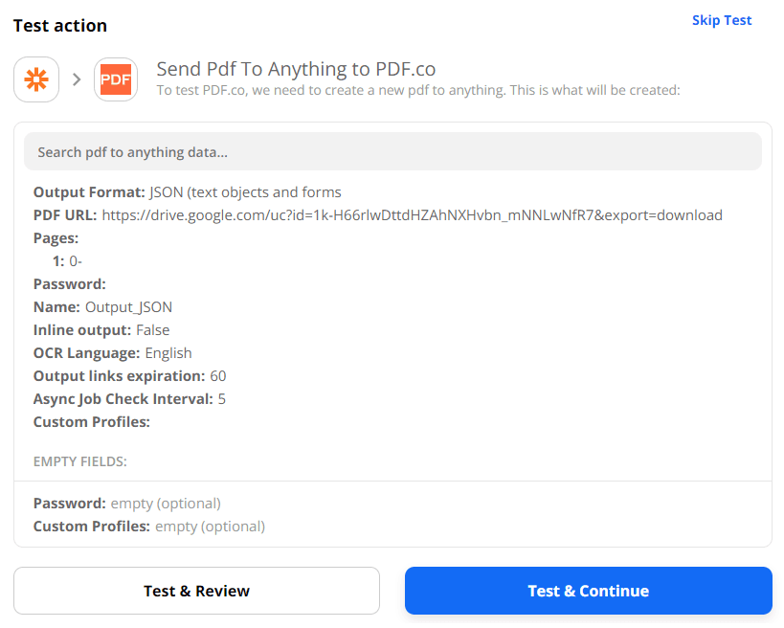The image size is (784, 628).
Task: Select the Custom Profiles empty (optional) entry
Action: click(149, 526)
